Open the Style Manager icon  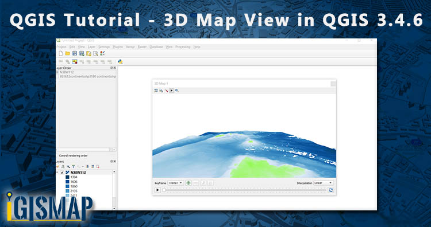click(102, 53)
